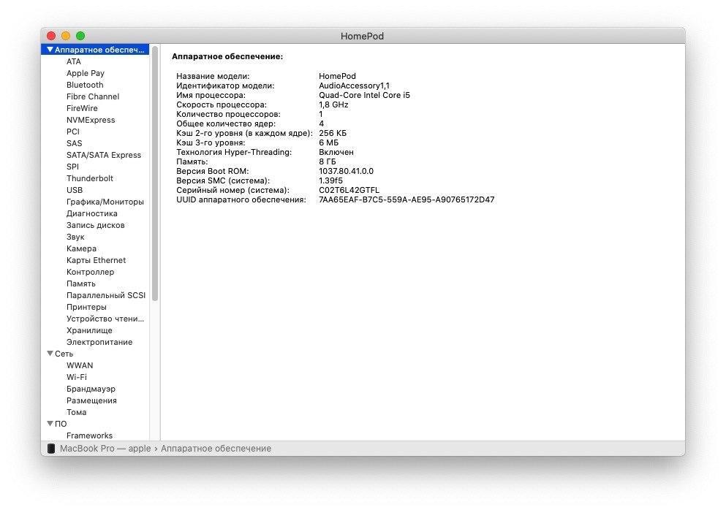Select ATA in the sidebar
The height and width of the screenshot is (510, 726).
point(74,61)
